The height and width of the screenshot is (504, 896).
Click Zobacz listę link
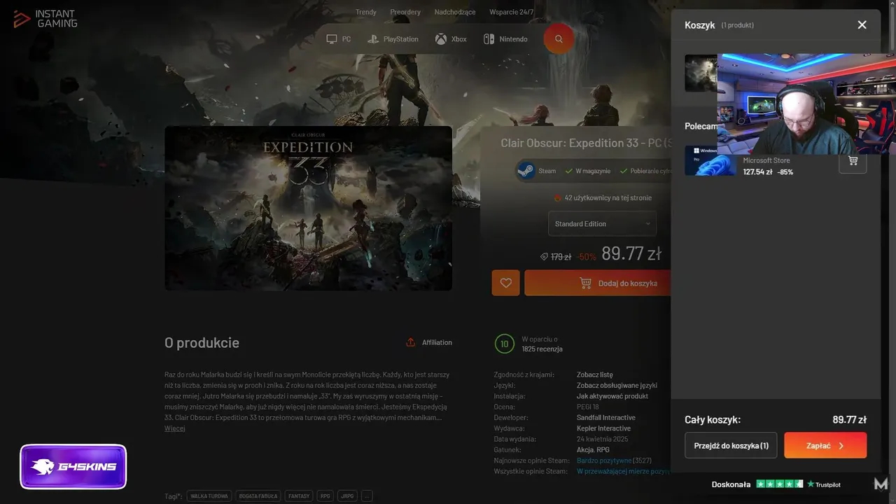coord(594,374)
